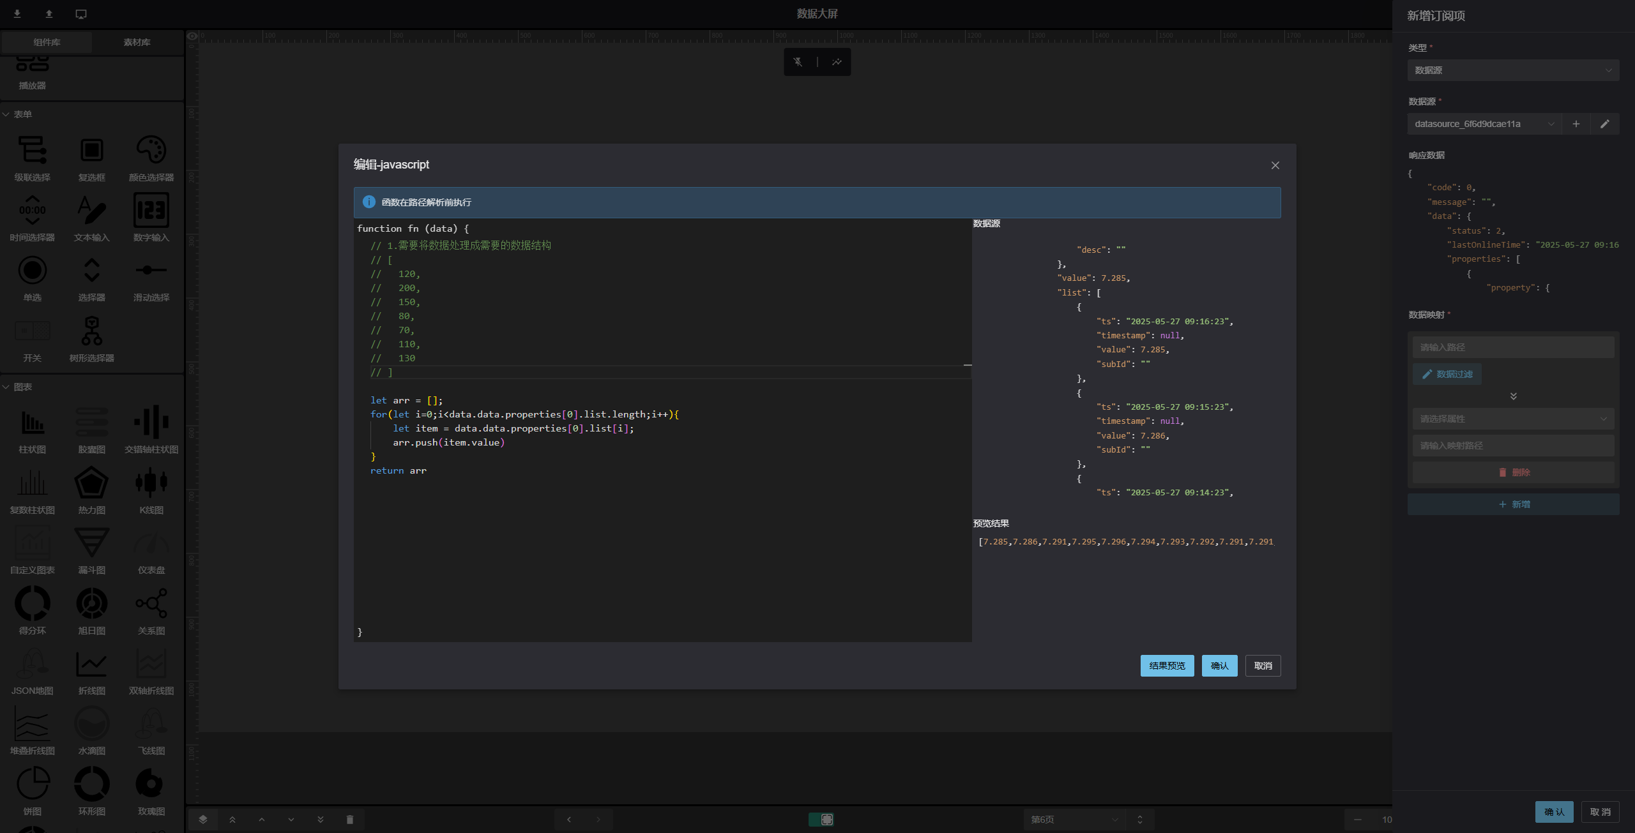The height and width of the screenshot is (833, 1635).
Task: Move layer to bottom double-chevron down
Action: 321,820
